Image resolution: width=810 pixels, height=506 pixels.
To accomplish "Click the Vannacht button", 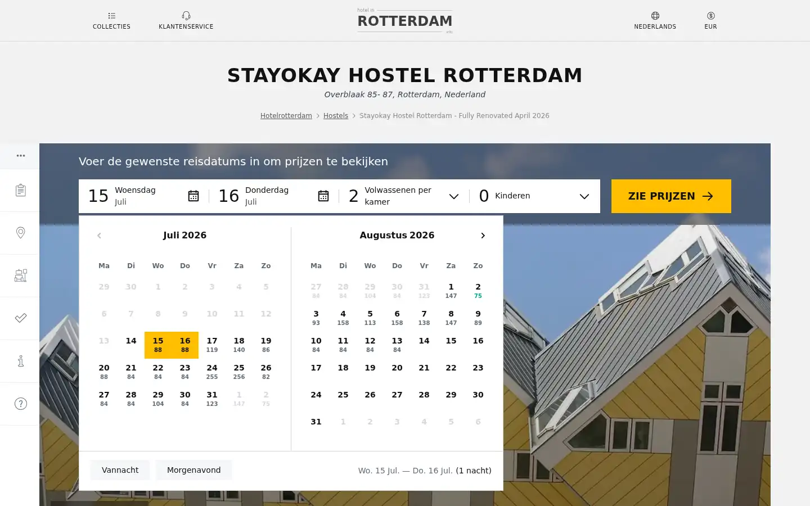I will tap(120, 470).
